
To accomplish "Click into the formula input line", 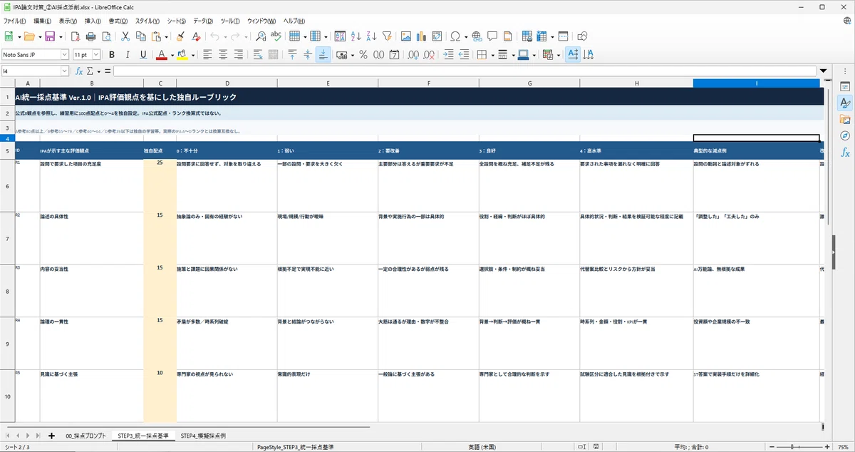I will pos(465,71).
